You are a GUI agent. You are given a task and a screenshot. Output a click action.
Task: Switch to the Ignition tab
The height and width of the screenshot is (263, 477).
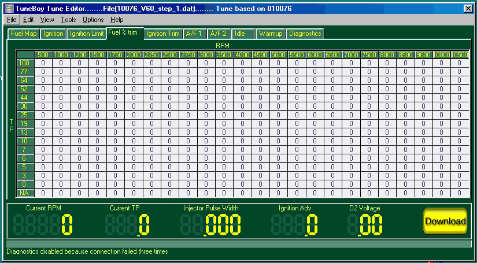pos(53,34)
